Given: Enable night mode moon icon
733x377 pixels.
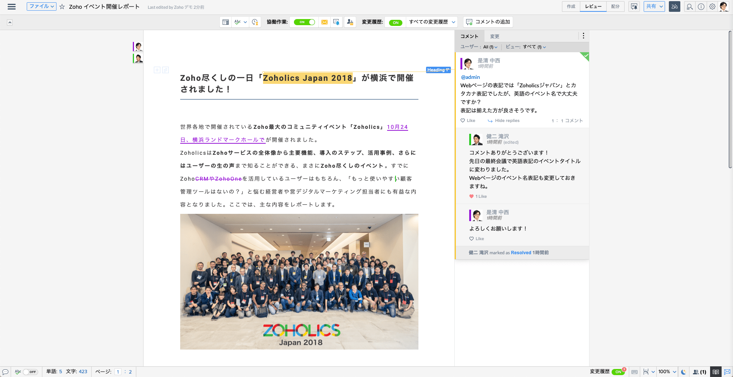Looking at the screenshot, I should tap(684, 372).
